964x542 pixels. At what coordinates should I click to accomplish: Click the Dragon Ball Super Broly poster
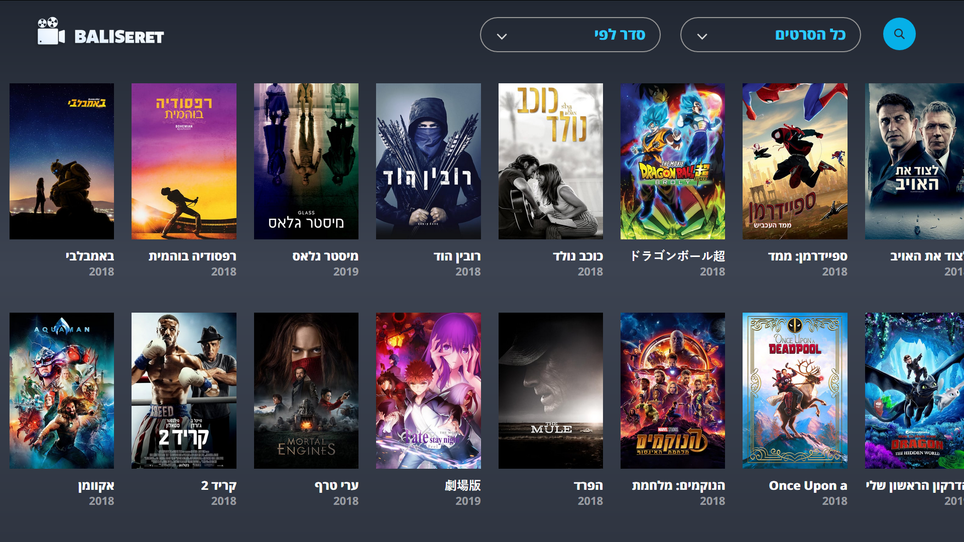click(x=672, y=161)
